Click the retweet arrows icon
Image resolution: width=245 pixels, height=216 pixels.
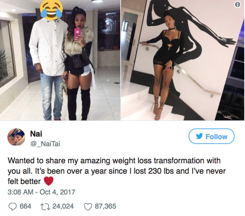45,206
